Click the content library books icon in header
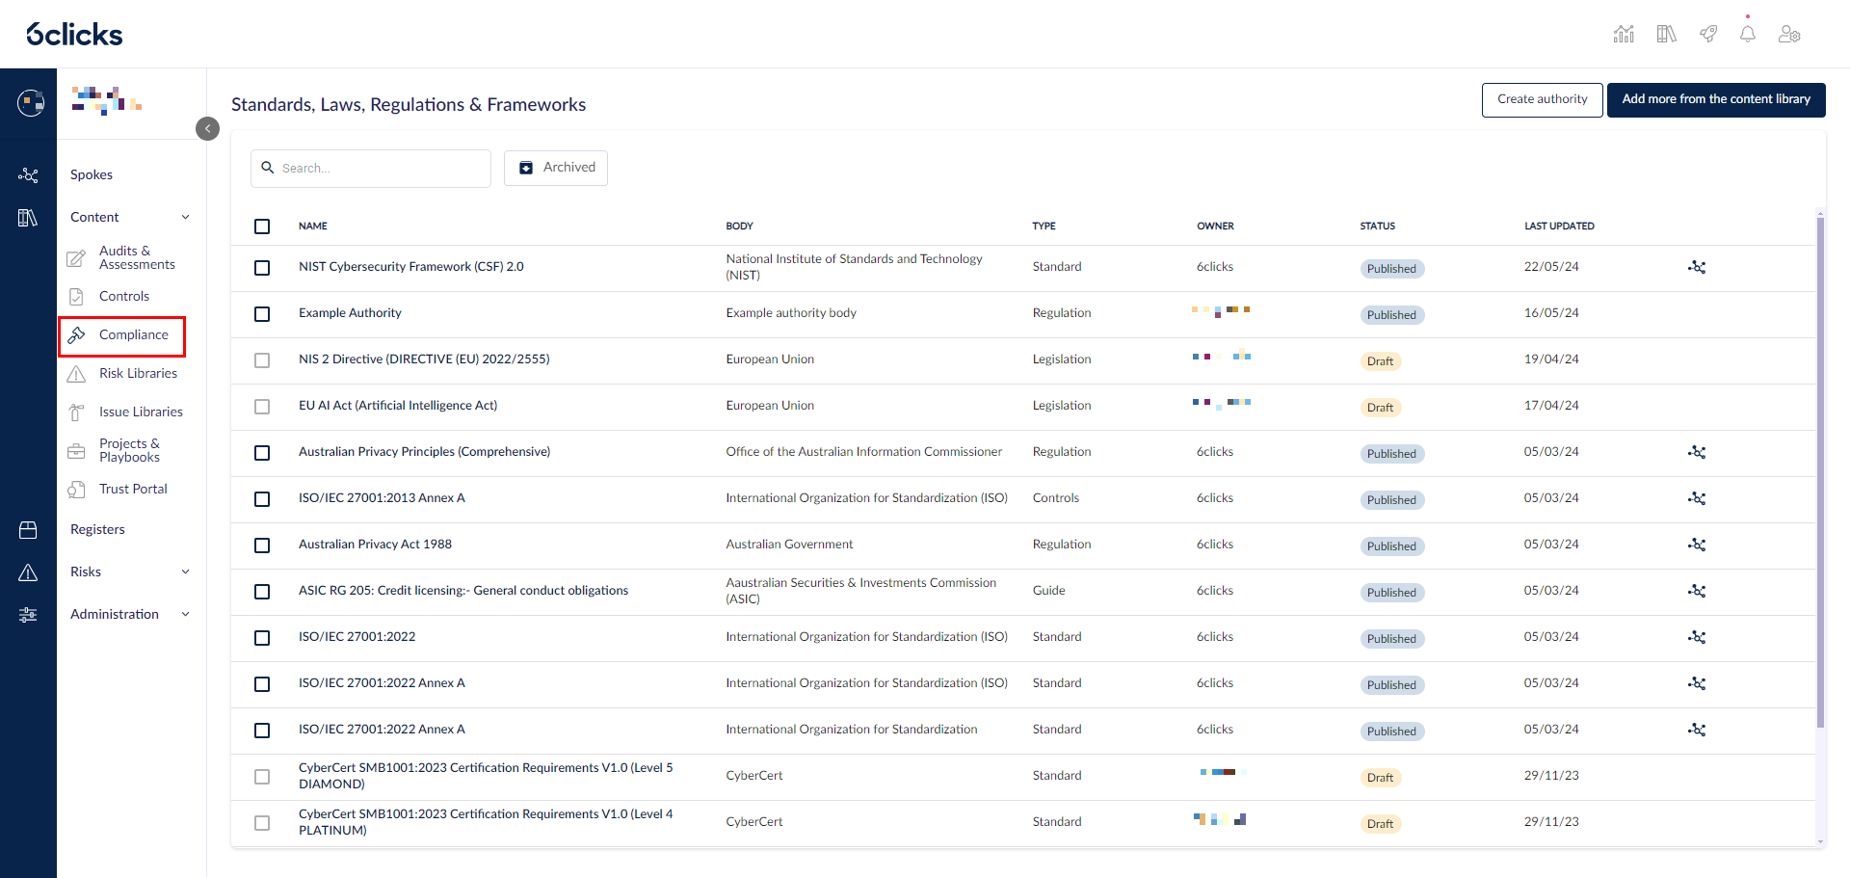 point(1666,34)
